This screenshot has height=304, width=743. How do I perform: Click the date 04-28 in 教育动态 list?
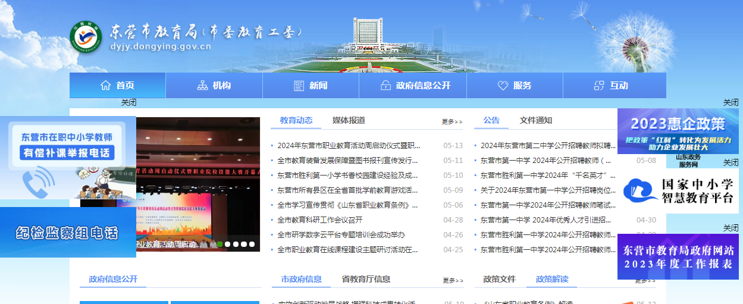[453, 220]
